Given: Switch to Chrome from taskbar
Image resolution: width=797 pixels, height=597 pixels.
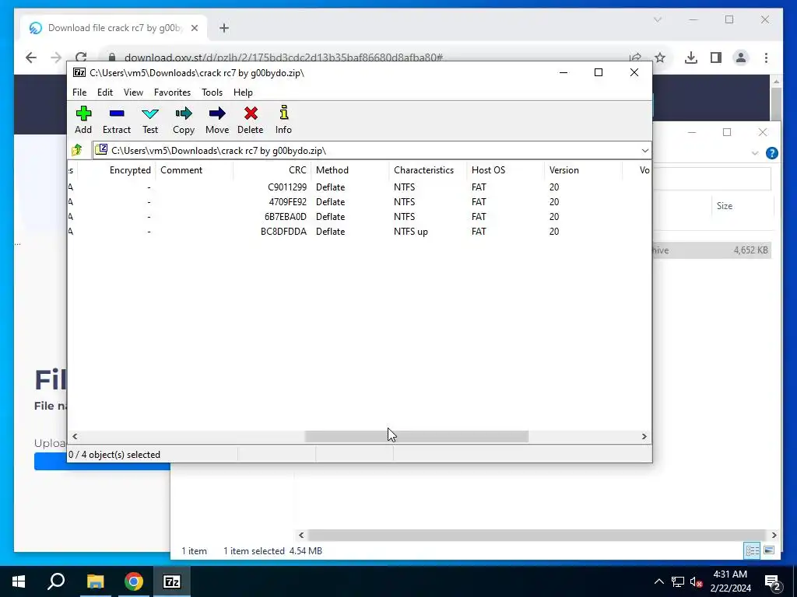Looking at the screenshot, I should [x=134, y=581].
